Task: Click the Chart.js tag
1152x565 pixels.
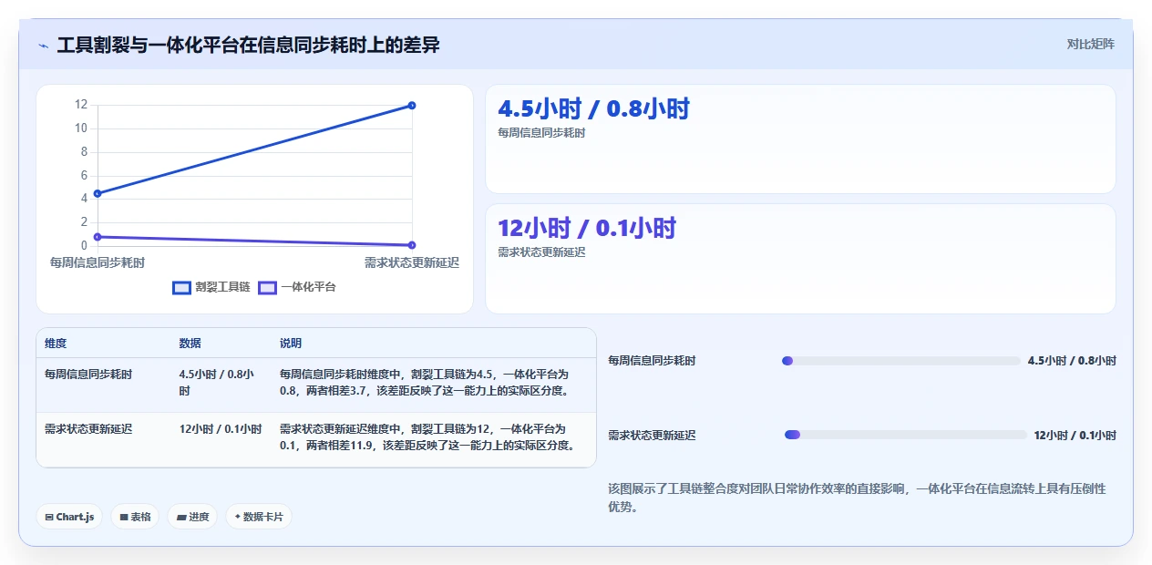Action: [x=69, y=517]
